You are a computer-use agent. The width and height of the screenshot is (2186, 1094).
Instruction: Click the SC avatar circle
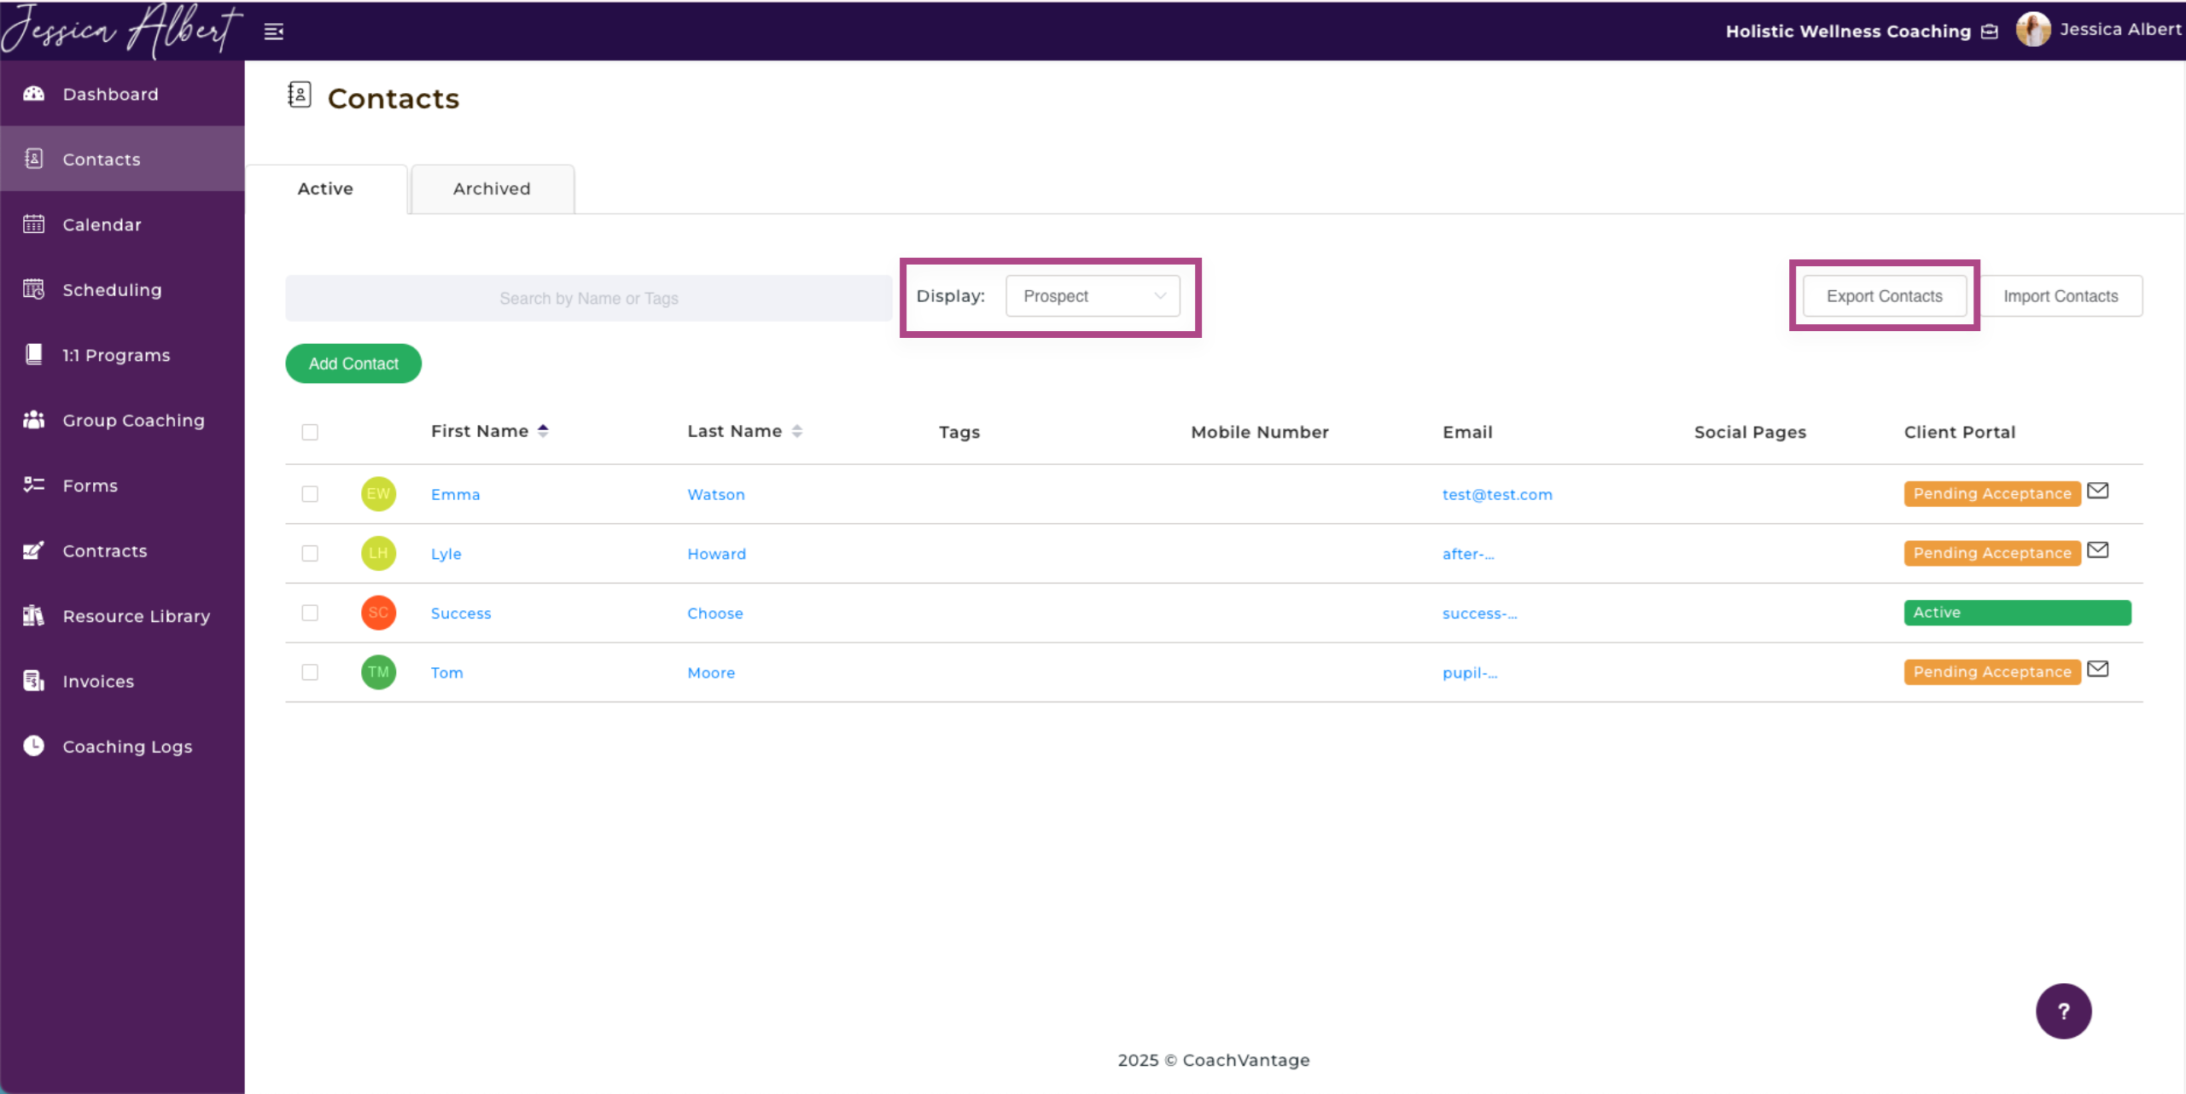click(x=378, y=613)
